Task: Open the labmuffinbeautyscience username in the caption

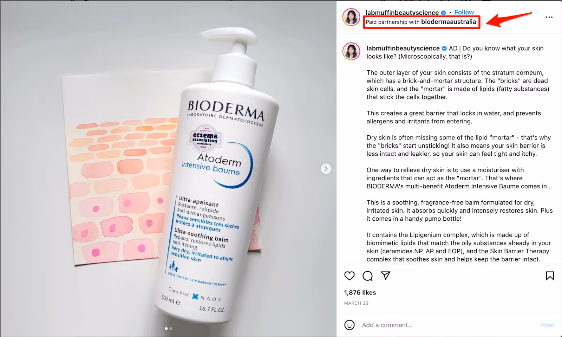Action: [x=403, y=48]
